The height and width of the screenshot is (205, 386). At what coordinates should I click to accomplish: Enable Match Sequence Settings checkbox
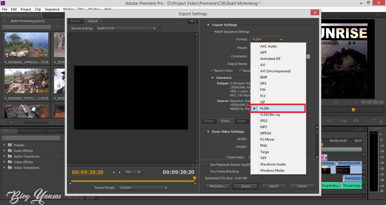point(211,32)
